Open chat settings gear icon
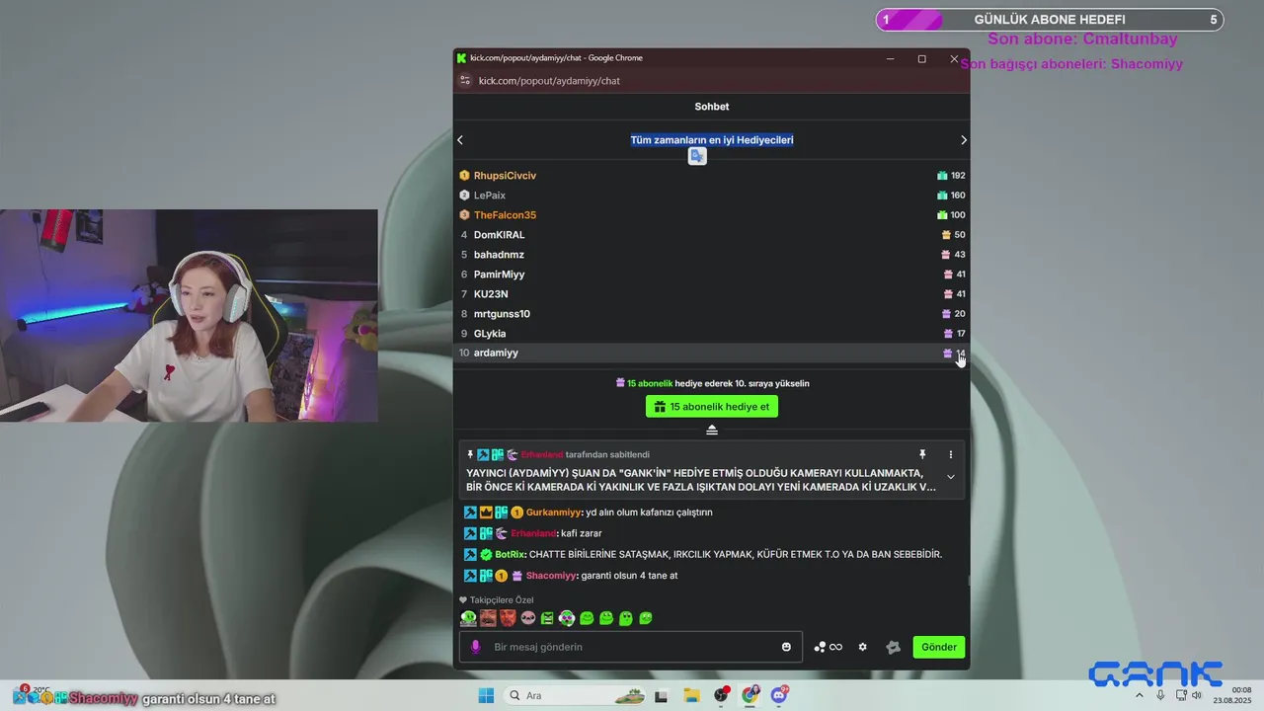The height and width of the screenshot is (711, 1264). point(862,647)
